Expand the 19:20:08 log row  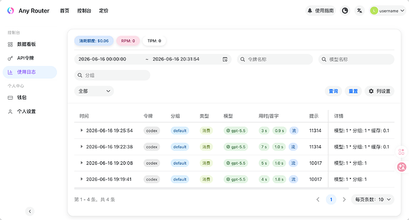[x=81, y=163]
